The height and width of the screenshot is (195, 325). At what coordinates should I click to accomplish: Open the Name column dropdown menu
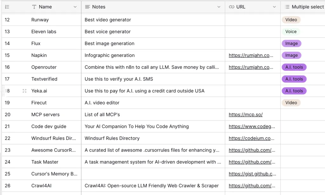pos(75,7)
